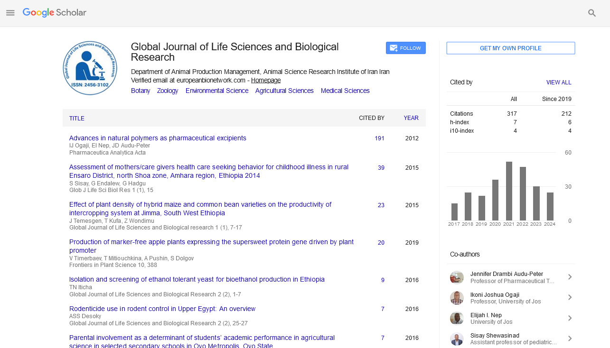Sort articles by Title column header

(x=77, y=119)
